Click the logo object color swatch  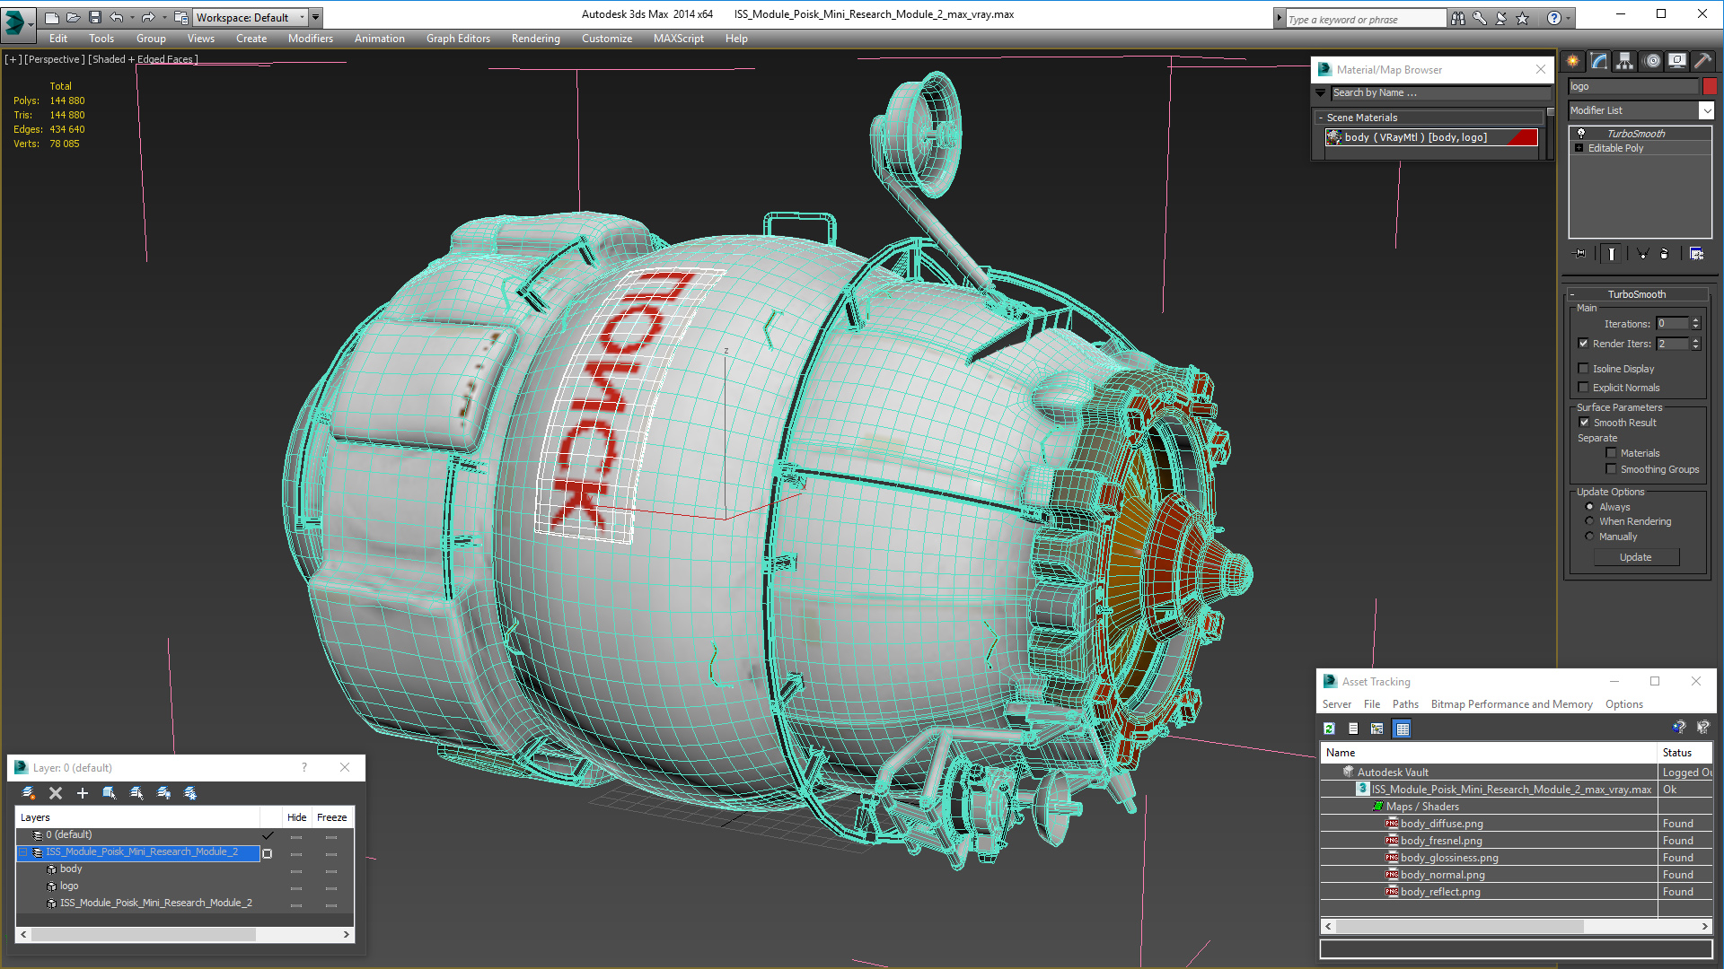(x=1710, y=86)
